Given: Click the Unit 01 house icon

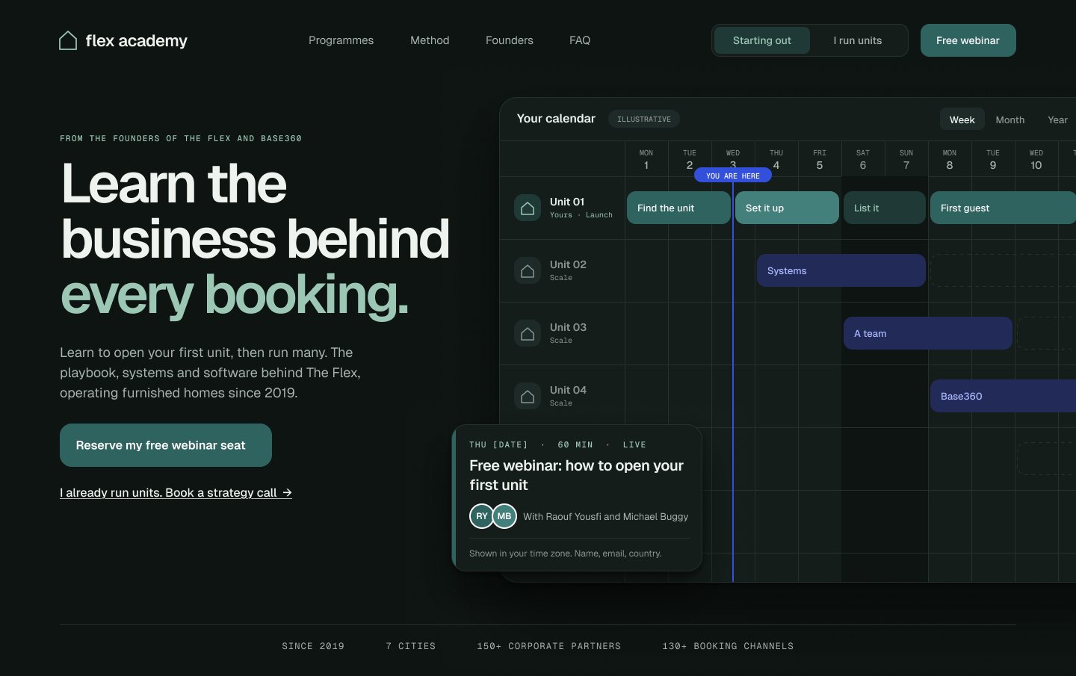Looking at the screenshot, I should pos(528,208).
